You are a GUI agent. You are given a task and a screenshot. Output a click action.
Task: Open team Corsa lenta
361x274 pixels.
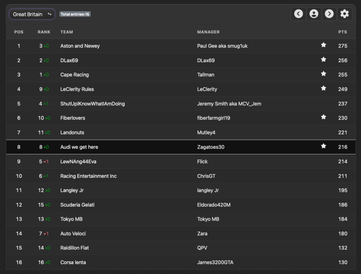(73, 262)
